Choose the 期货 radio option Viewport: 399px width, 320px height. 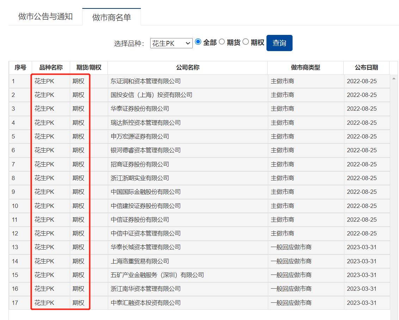pos(222,42)
